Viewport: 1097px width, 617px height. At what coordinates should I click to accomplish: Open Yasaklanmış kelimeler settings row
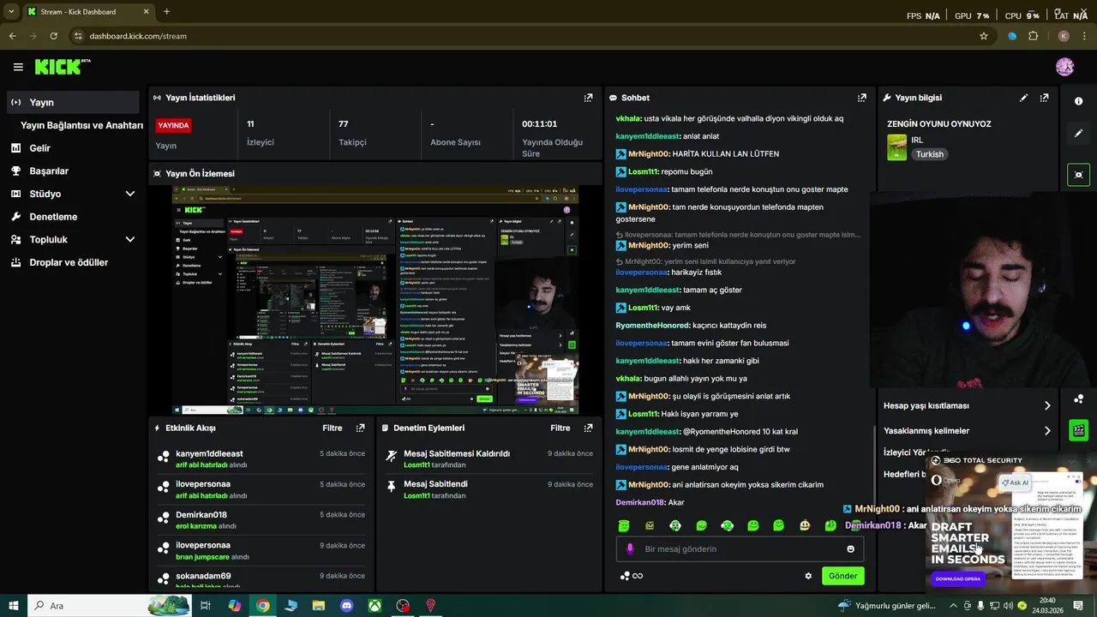(x=968, y=430)
